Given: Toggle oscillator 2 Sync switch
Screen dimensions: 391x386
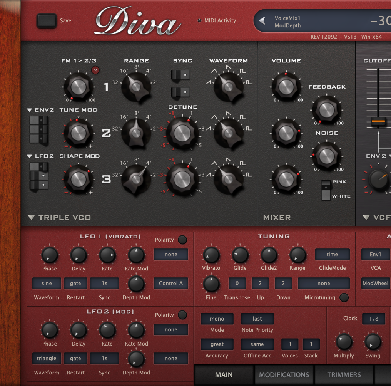Looking at the screenshot, I should (x=180, y=75).
